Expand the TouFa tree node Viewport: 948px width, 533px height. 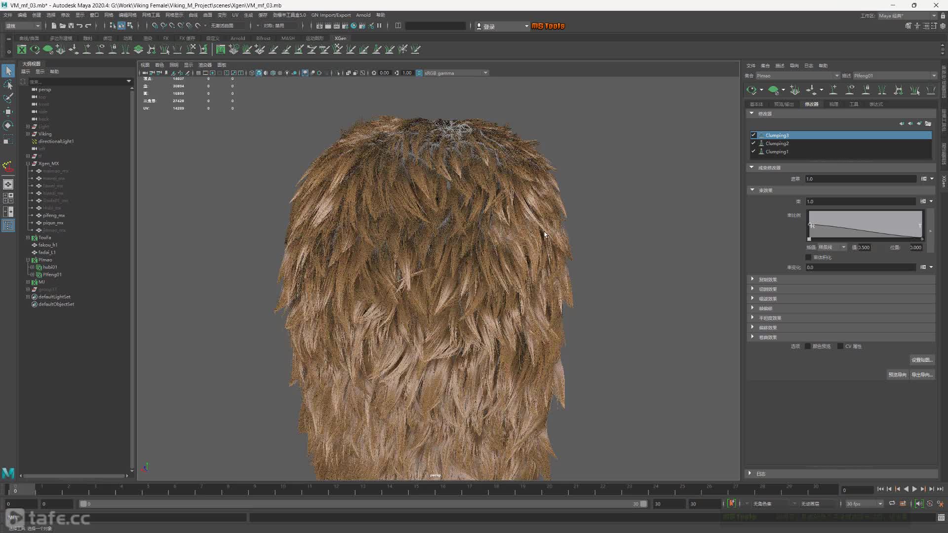28,237
